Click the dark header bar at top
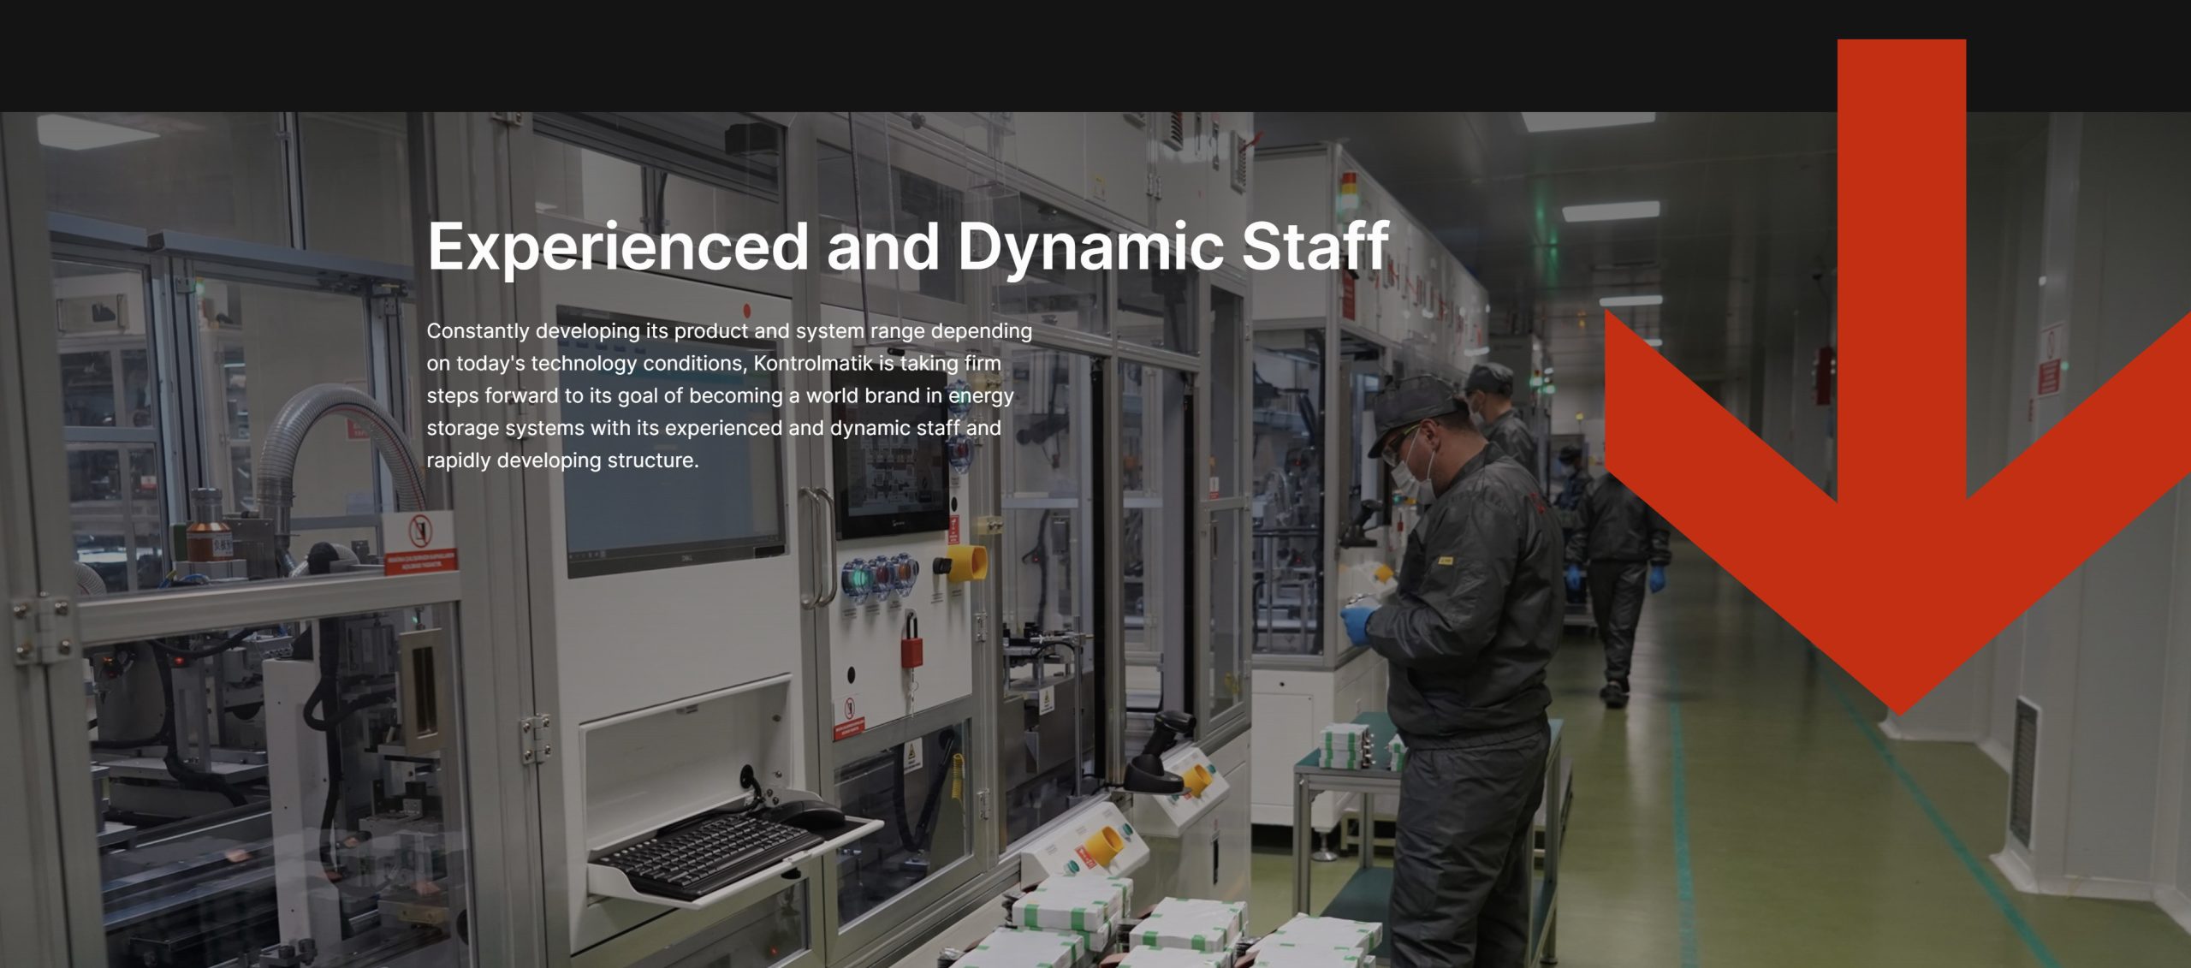2191x968 pixels. [856, 56]
